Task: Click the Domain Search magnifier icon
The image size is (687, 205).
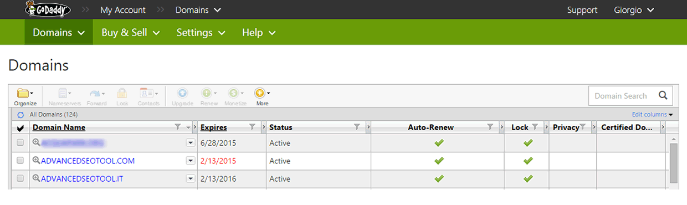Action: click(x=663, y=95)
